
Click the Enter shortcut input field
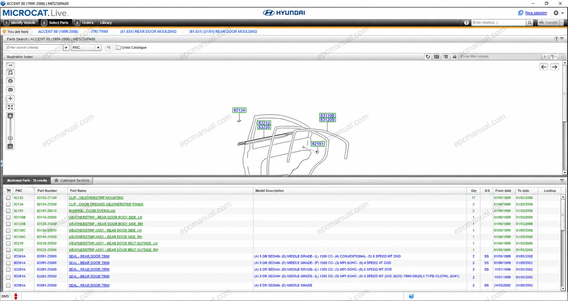coord(499,23)
